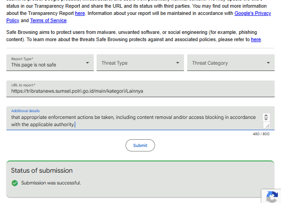Open the Safe Browsing policies 'here' link
The image size is (281, 203).
(256, 39)
